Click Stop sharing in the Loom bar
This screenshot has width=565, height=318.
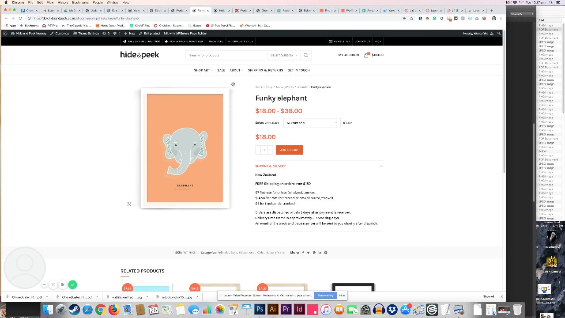click(x=325, y=295)
